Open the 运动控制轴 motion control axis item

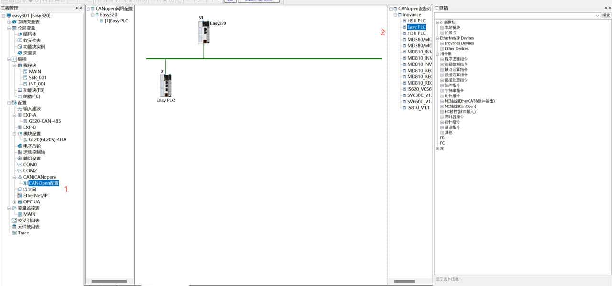point(34,152)
